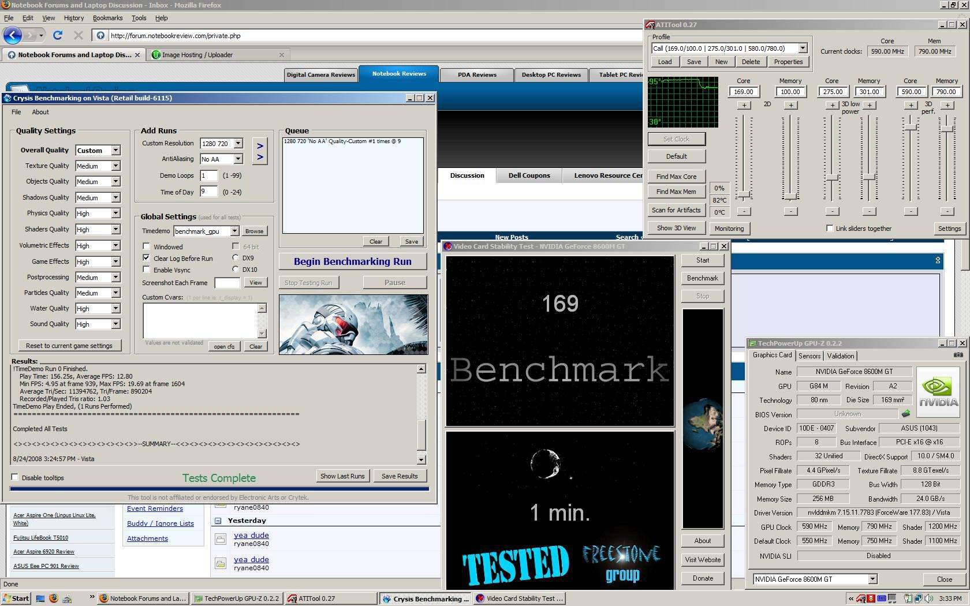Open ATITool Profile dropdown
970x606 pixels.
(803, 48)
